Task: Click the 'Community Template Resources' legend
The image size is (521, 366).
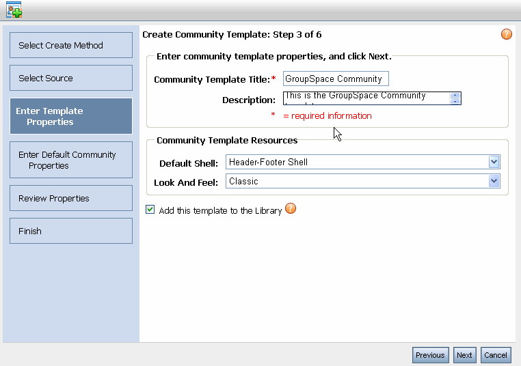Action: click(x=227, y=141)
